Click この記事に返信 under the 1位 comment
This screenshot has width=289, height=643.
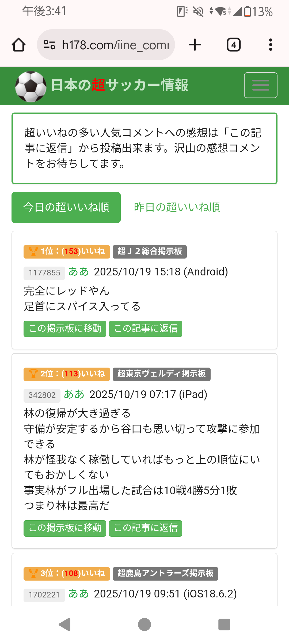coord(146,329)
